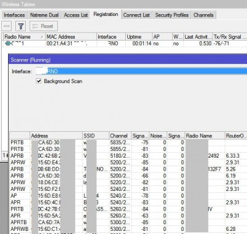Open the Nstreme Dual tab

(44, 15)
